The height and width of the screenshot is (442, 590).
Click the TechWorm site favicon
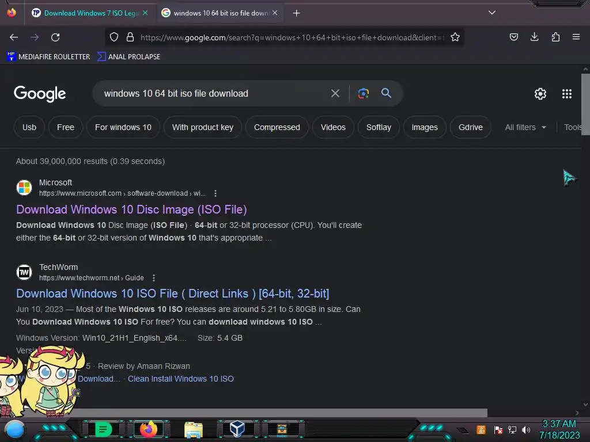point(24,272)
